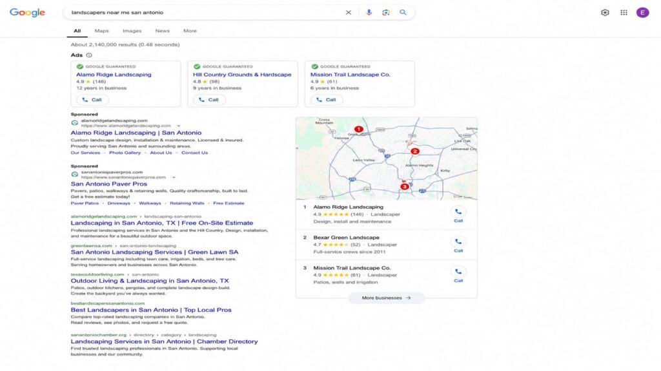Switch to the All tab
The height and width of the screenshot is (371, 661).
pyautogui.click(x=77, y=31)
